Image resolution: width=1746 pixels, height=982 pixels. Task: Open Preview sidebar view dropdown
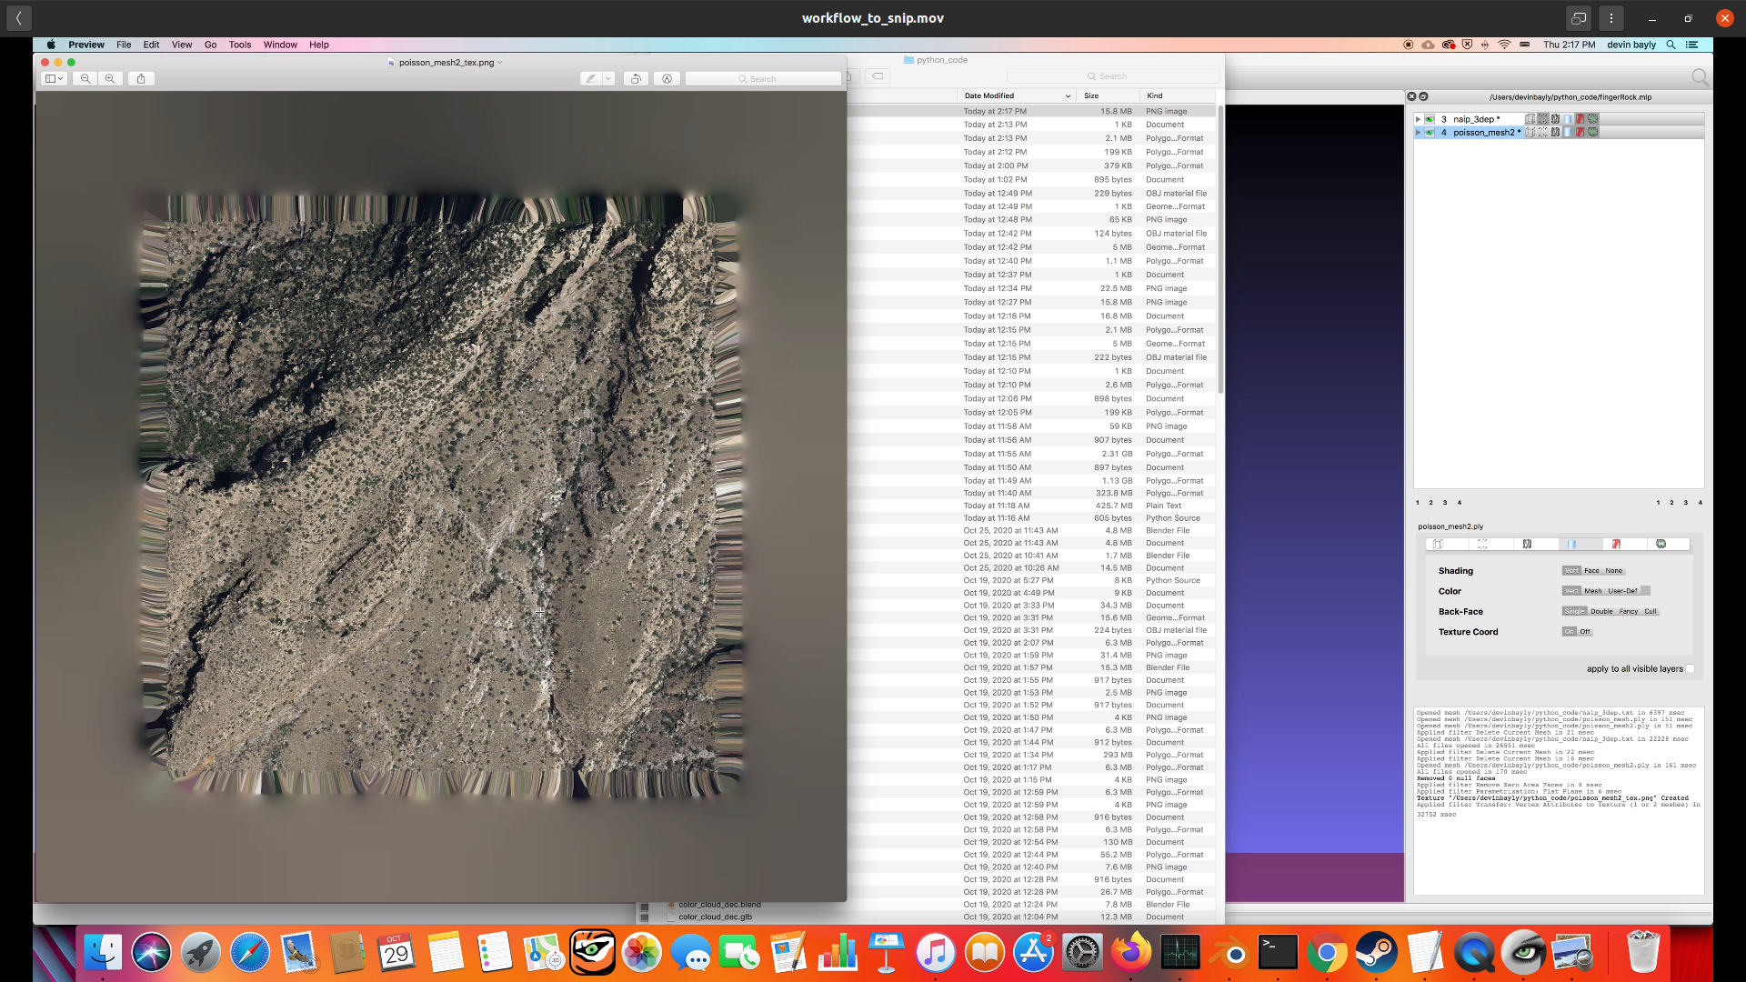tap(55, 78)
